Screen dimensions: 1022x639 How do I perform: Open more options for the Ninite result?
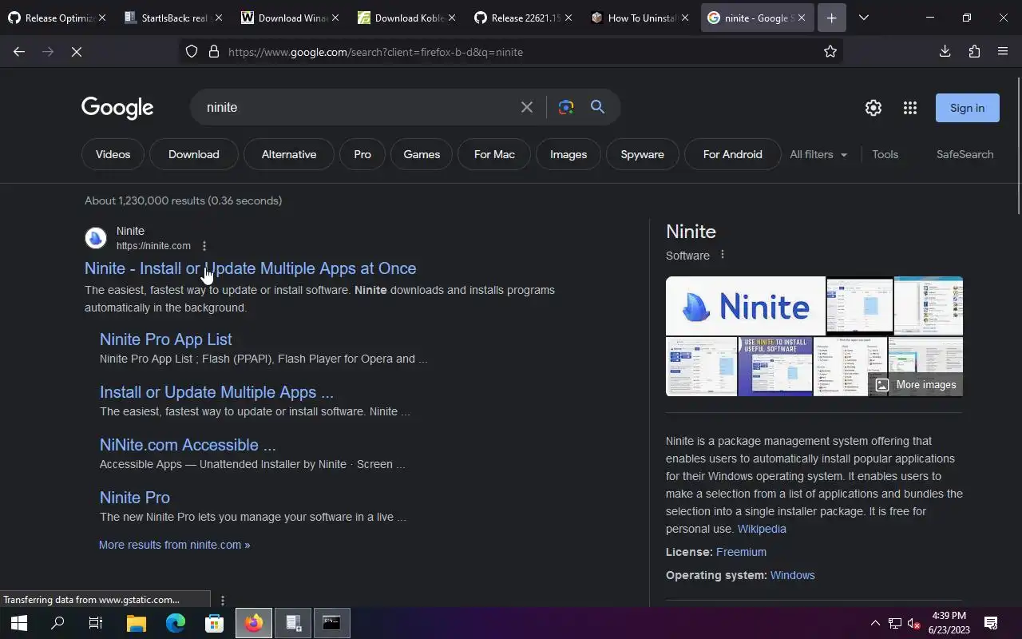tap(204, 246)
